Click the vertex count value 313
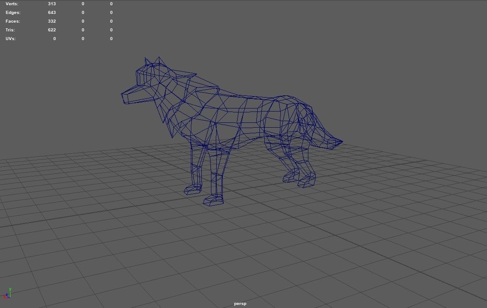This screenshot has width=487, height=308. [52, 4]
